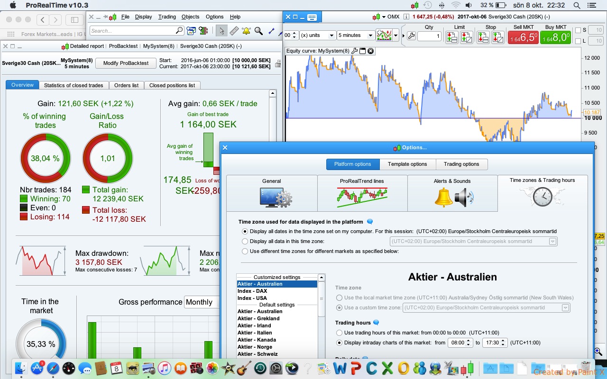Click the second Stop order button
Viewport: 607px width, 379px height.
(497, 37)
